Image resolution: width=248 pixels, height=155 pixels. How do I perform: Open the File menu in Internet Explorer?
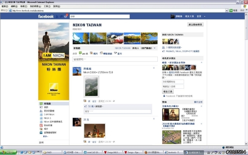(5, 6)
